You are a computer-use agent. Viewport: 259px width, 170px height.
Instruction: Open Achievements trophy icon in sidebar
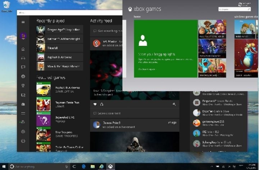pyautogui.click(x=23, y=86)
